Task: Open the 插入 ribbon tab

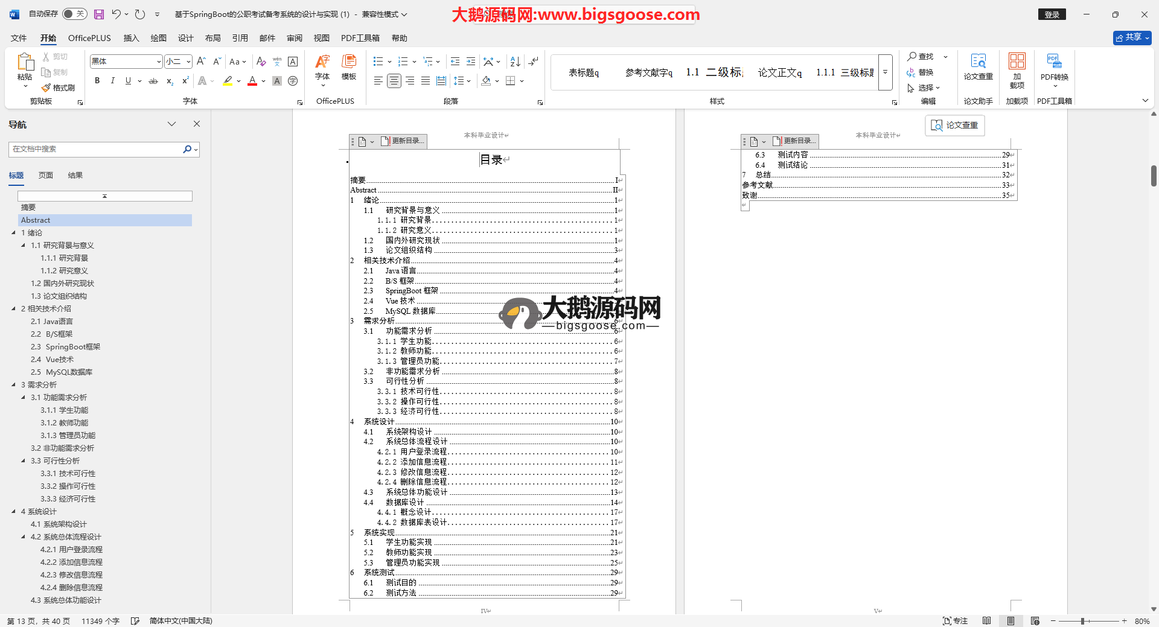Action: (131, 38)
